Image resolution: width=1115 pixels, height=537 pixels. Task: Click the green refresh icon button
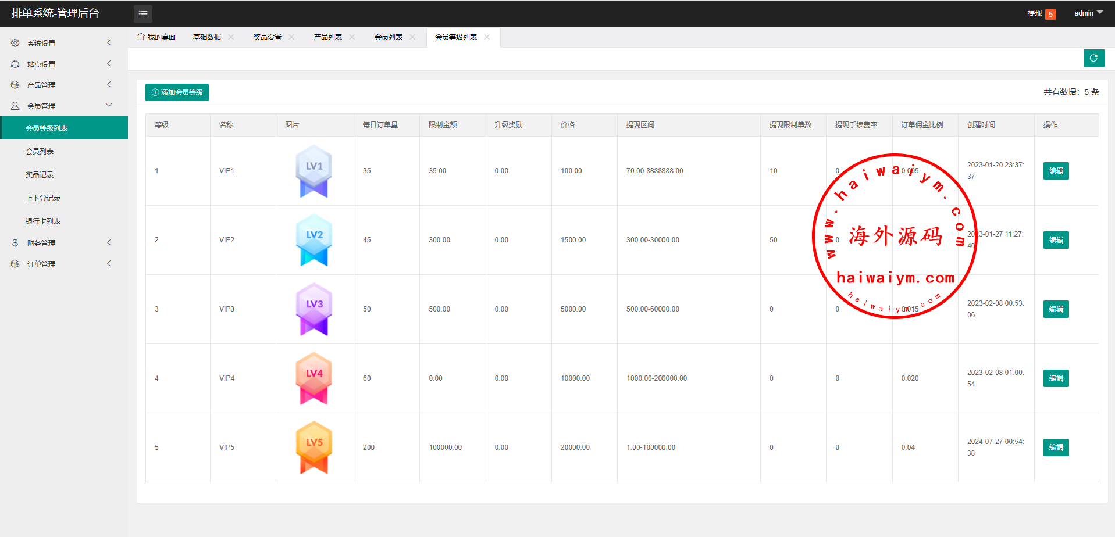(1093, 58)
